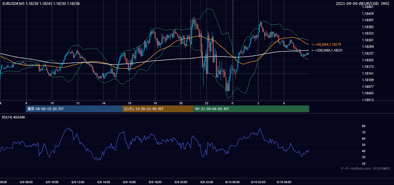This screenshot has width=394, height=185.
Task: Click RSI scale value 70
Action: [x=363, y=133]
